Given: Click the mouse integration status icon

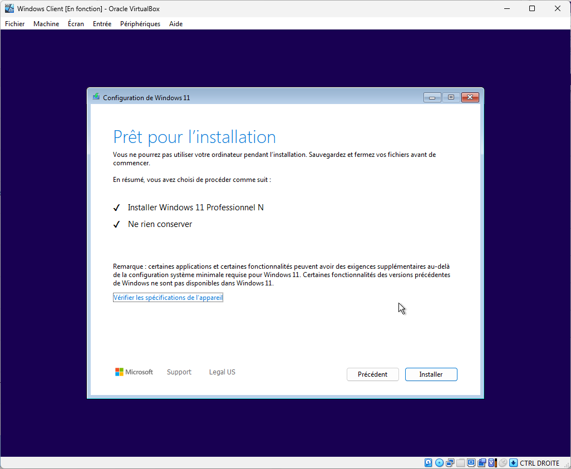Looking at the screenshot, I should pyautogui.click(x=503, y=463).
